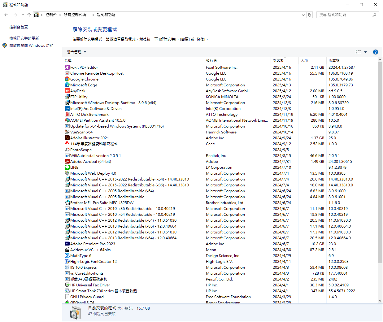The width and height of the screenshot is (383, 322).
Task: Open the 控制台首頁 link
Action: point(19,27)
